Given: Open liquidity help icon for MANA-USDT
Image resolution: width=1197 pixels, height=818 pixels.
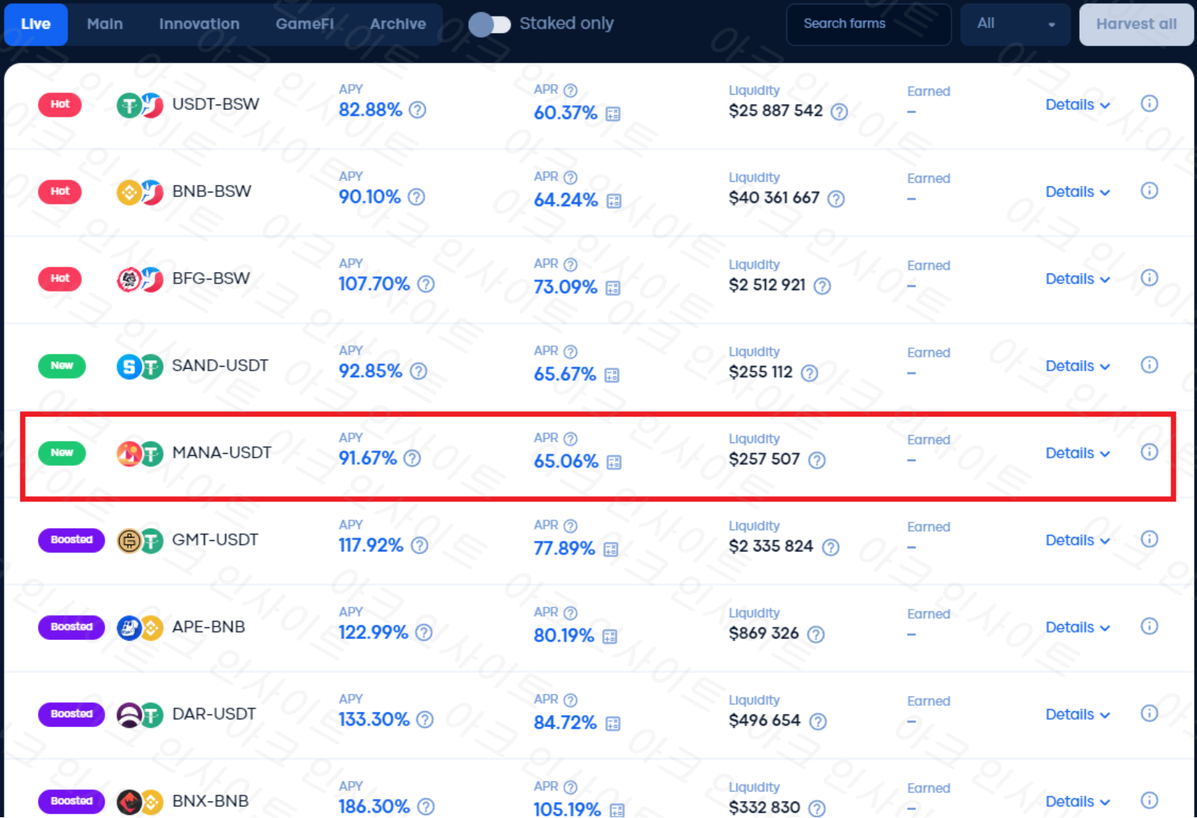Looking at the screenshot, I should pyautogui.click(x=817, y=460).
